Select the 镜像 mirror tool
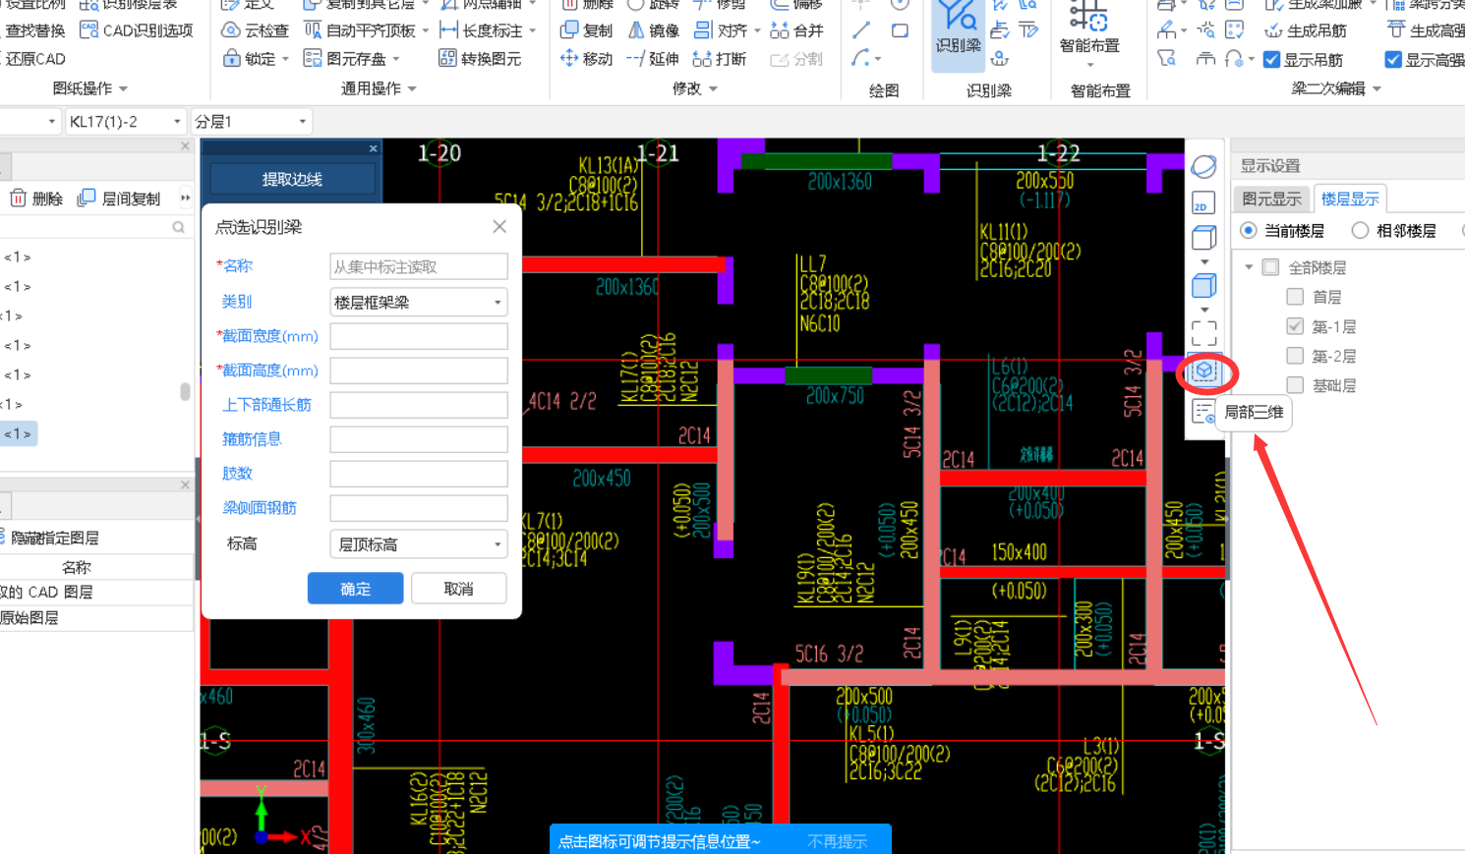Image resolution: width=1465 pixels, height=854 pixels. [x=654, y=30]
